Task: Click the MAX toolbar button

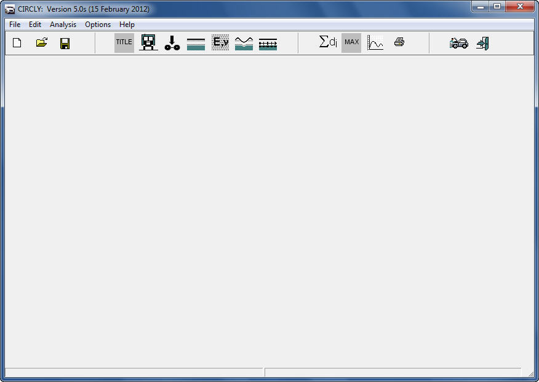Action: point(351,42)
